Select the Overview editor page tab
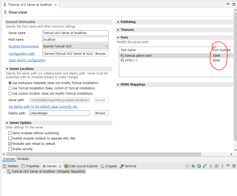Viewport: 237px width, 196px height. pyautogui.click(x=9, y=159)
